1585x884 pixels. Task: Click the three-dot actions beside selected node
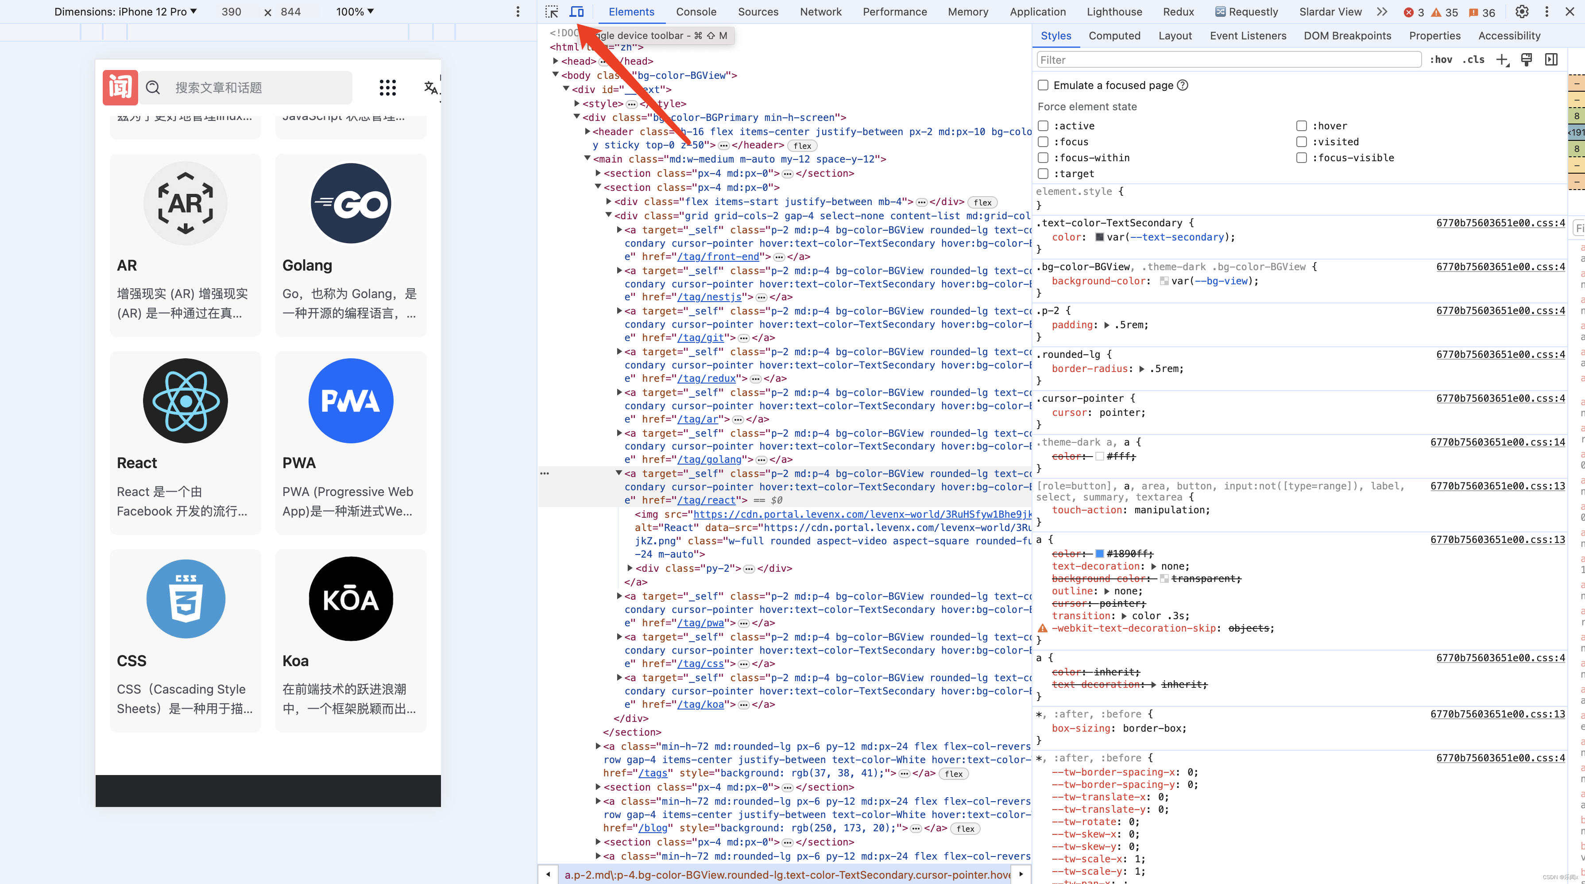545,473
